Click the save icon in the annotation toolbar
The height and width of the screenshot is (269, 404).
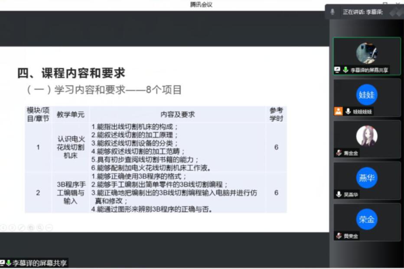(x=31, y=227)
